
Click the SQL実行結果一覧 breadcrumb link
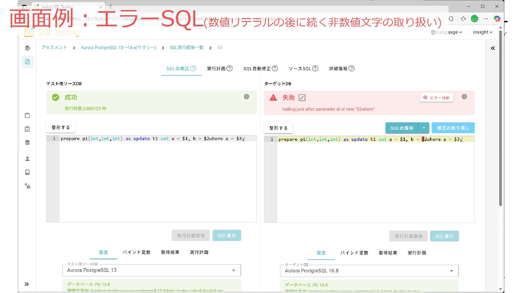coord(187,47)
